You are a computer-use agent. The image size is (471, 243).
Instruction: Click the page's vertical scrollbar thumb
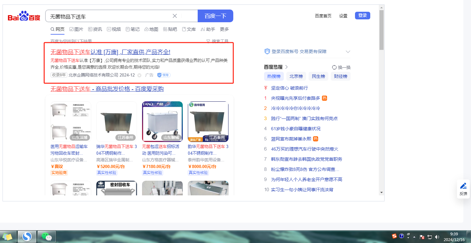381,30
